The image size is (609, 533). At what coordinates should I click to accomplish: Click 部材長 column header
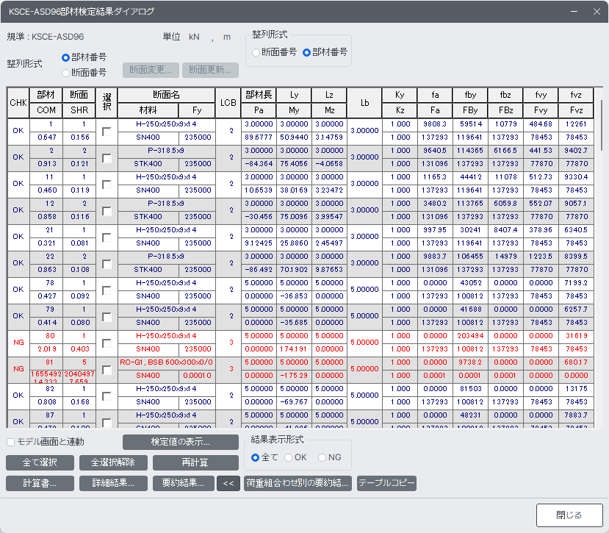(x=259, y=95)
